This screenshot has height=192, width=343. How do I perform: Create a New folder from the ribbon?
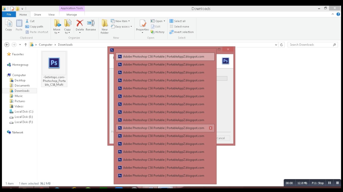point(105,27)
